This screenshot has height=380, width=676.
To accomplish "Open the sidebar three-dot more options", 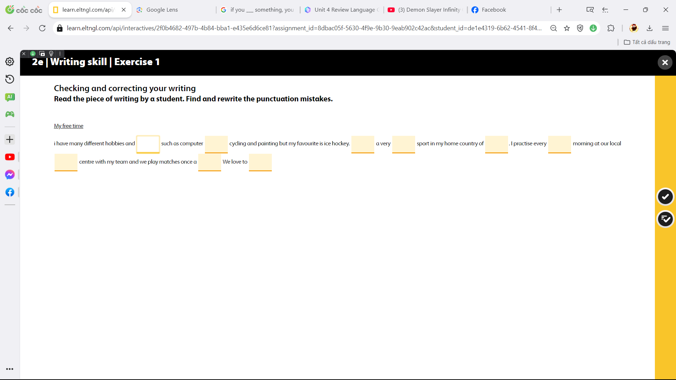I will point(10,369).
